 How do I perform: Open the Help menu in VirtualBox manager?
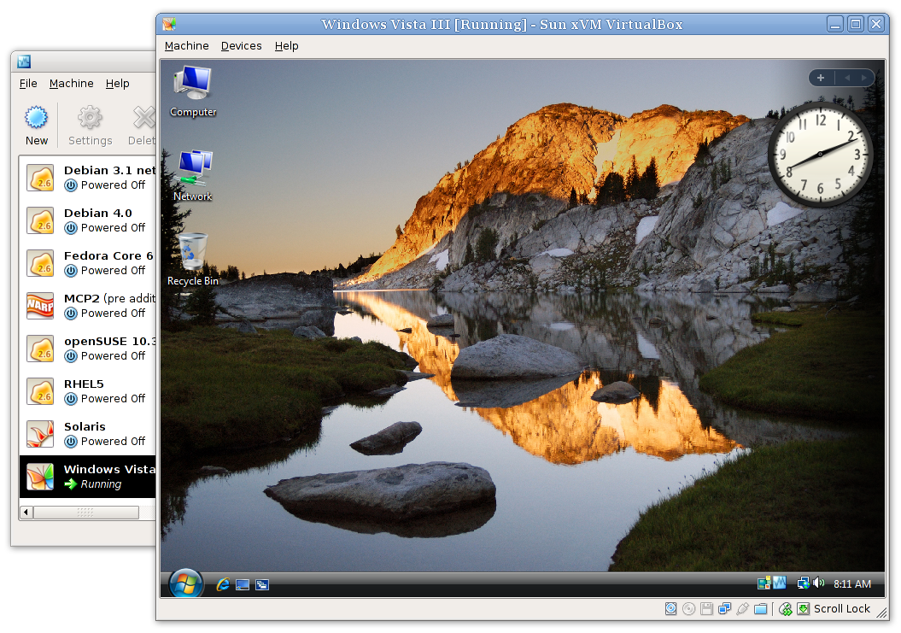[x=117, y=84]
